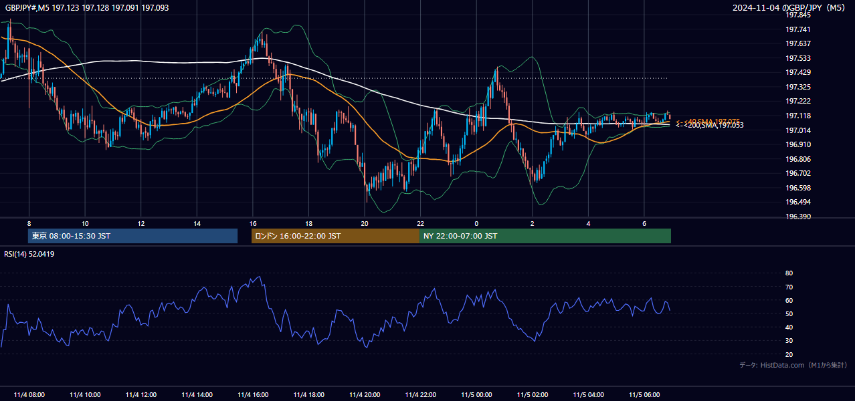Viewport: 855px width, 401px height.
Task: Click the Tokyo 08:00-15:30 JST session bar
Action: tap(132, 236)
